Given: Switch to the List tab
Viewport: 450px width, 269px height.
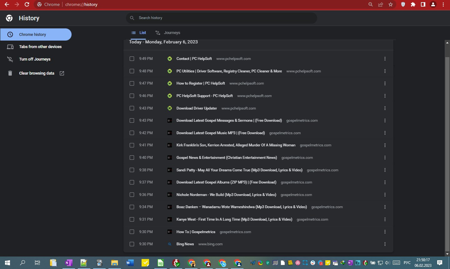Looking at the screenshot, I should 138,32.
